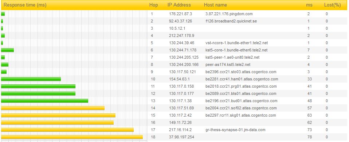The height and width of the screenshot is (142, 349).
Task: Click IP address 149.11.72.26 in hop 16
Action: pos(180,122)
